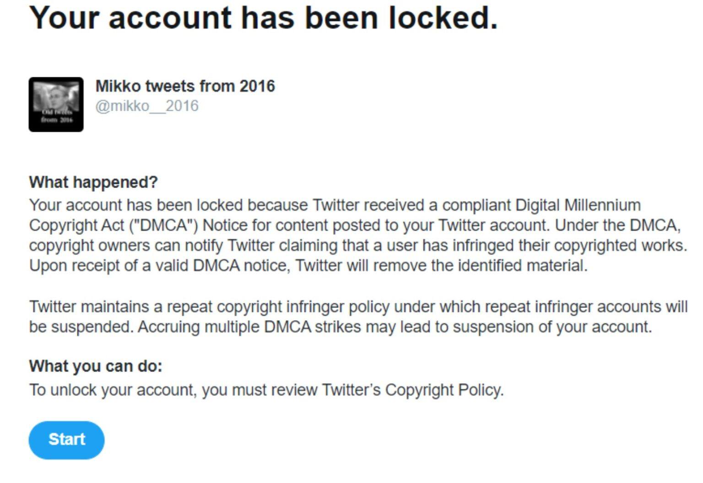Click the Start button
The width and height of the screenshot is (703, 483).
(x=66, y=440)
